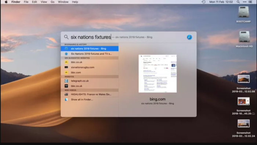Screen dimensions: 257x145
Task: Open the Apple menu
Action: (x=6, y=2)
